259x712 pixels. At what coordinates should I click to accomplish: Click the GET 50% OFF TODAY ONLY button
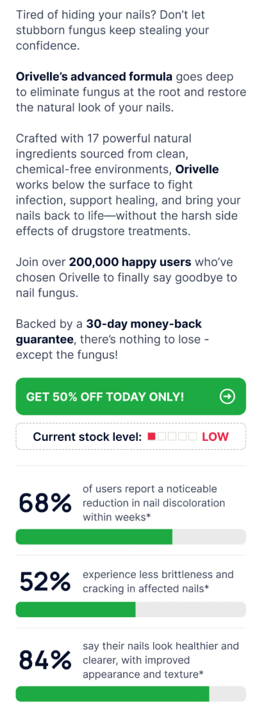pyautogui.click(x=131, y=397)
